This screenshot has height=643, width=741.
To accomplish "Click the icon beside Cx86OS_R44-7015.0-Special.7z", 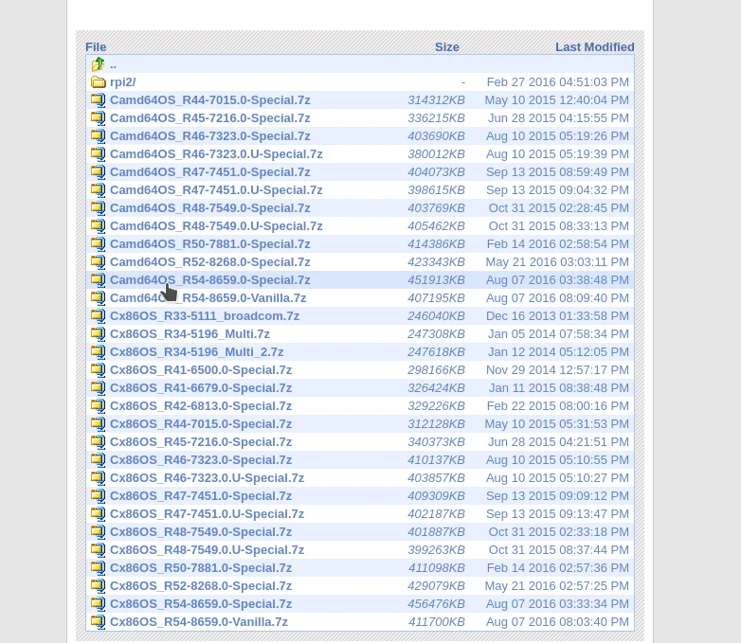I will (x=99, y=424).
